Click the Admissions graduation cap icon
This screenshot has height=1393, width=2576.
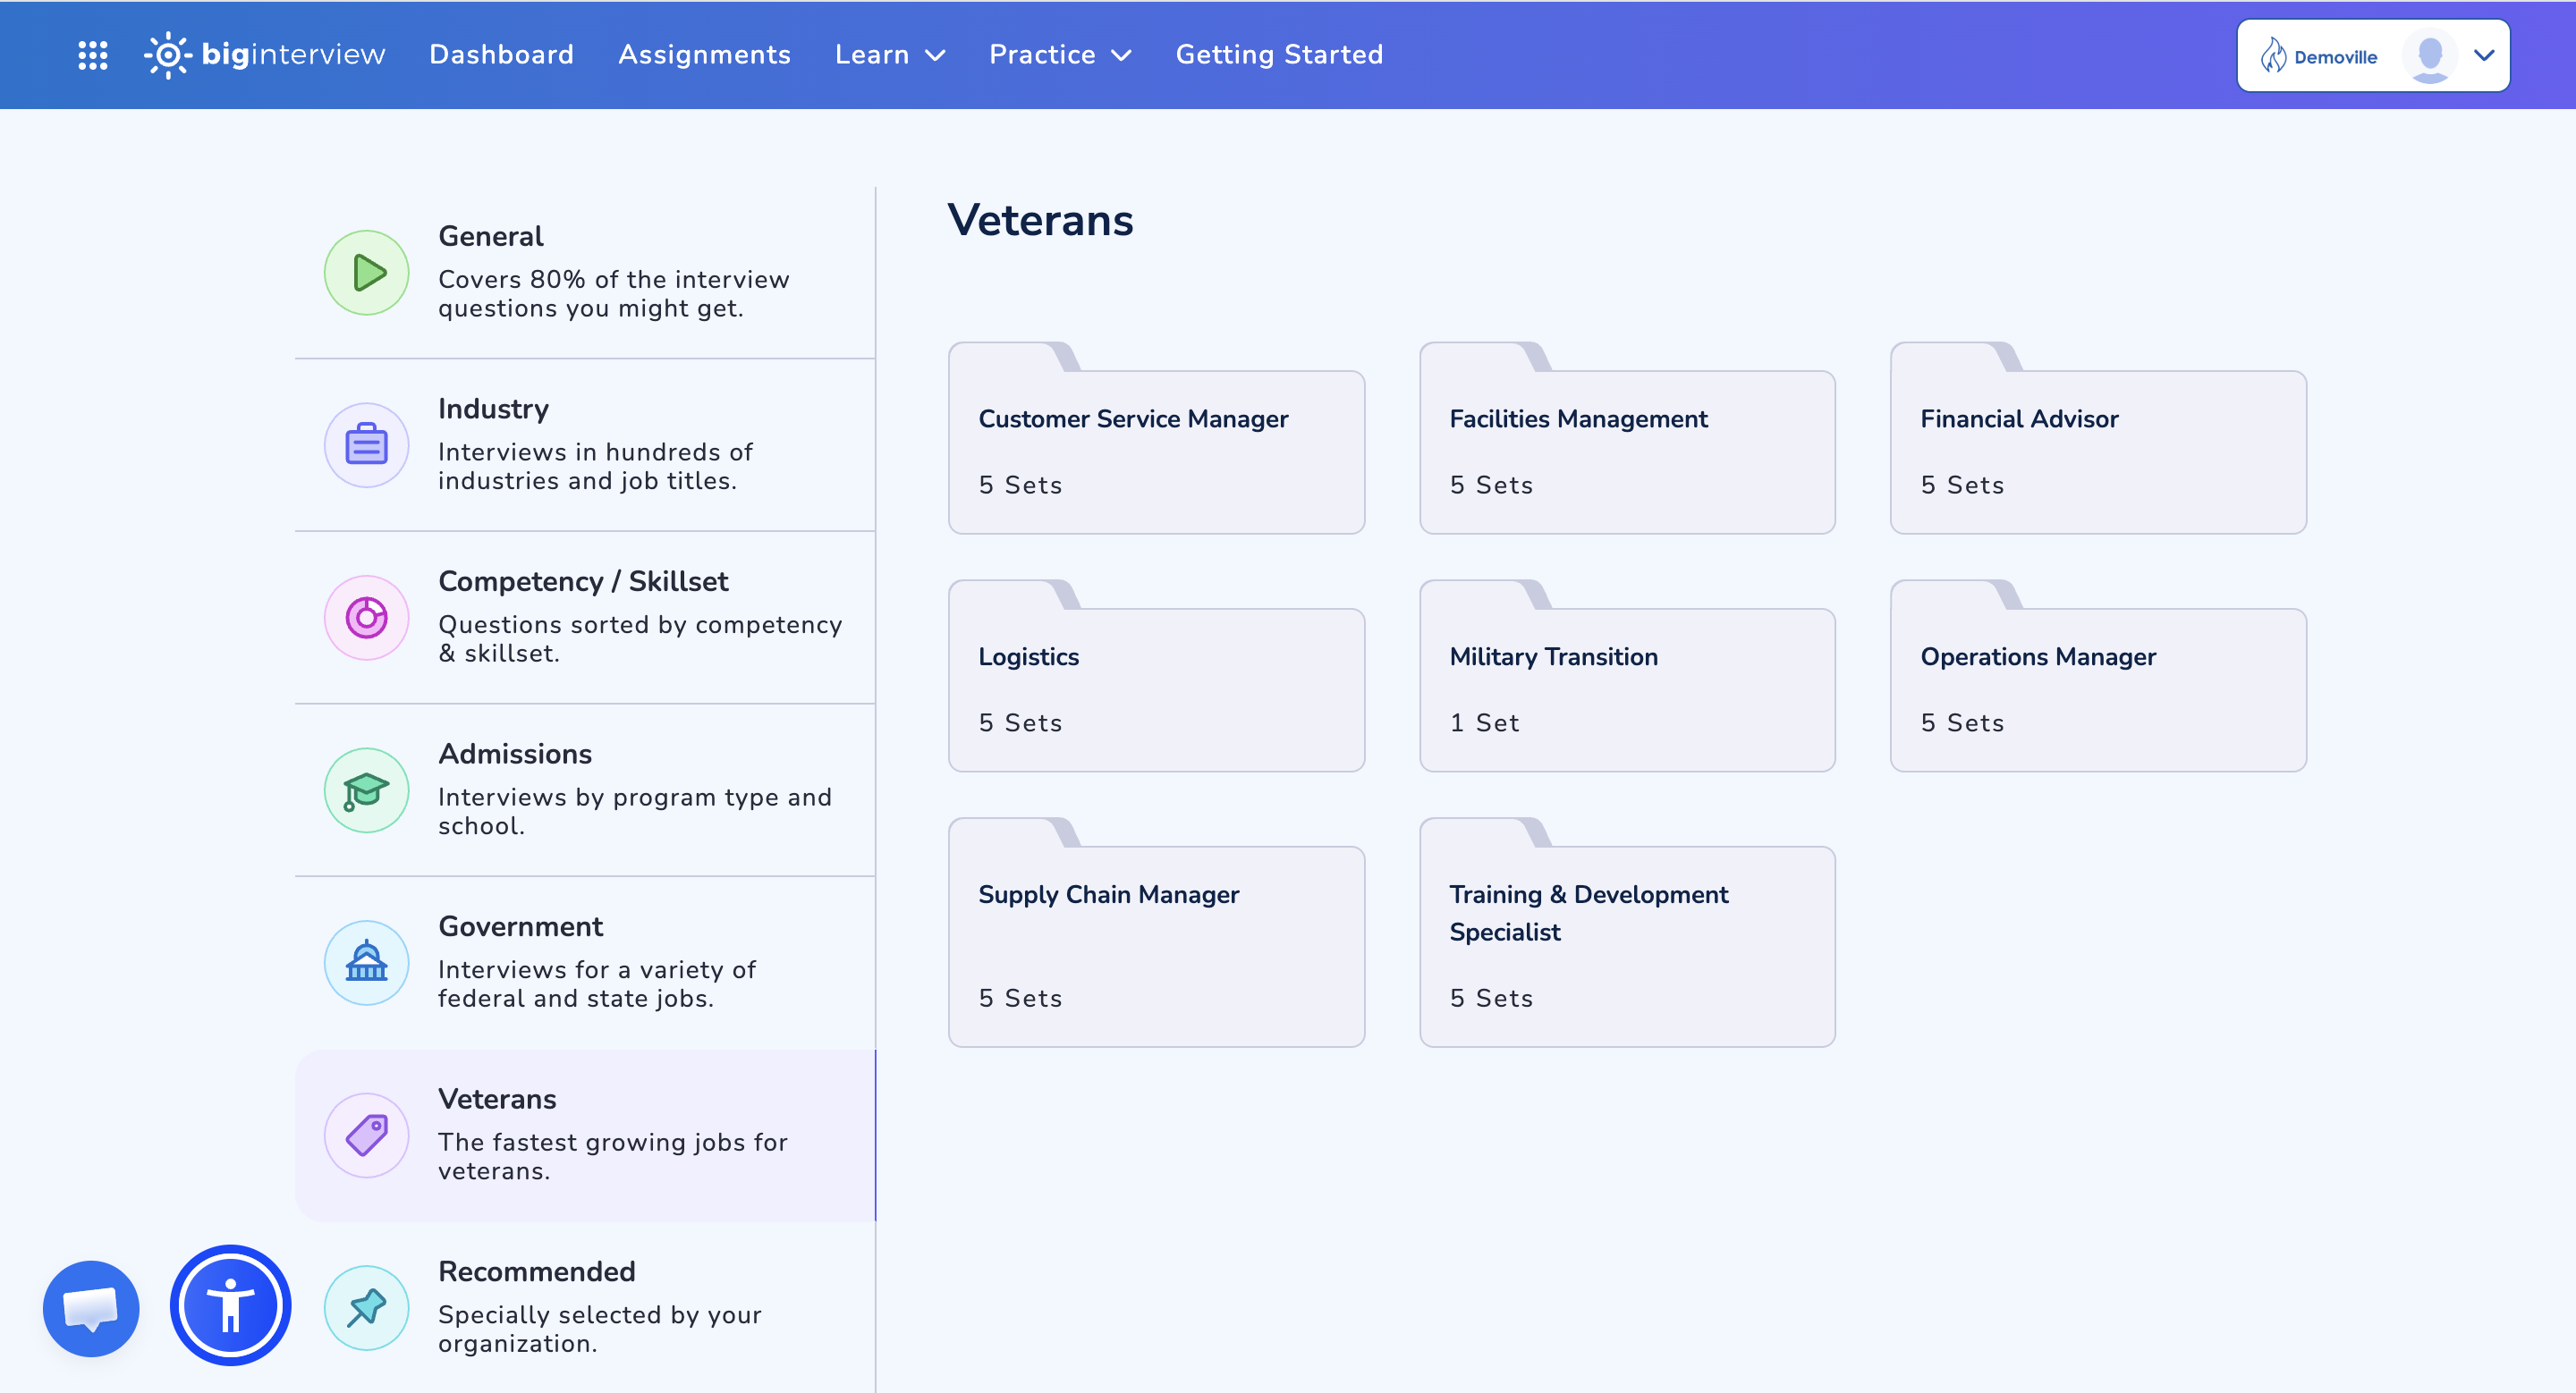pos(366,789)
